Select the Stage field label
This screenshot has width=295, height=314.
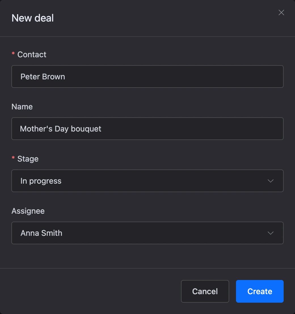(28, 159)
